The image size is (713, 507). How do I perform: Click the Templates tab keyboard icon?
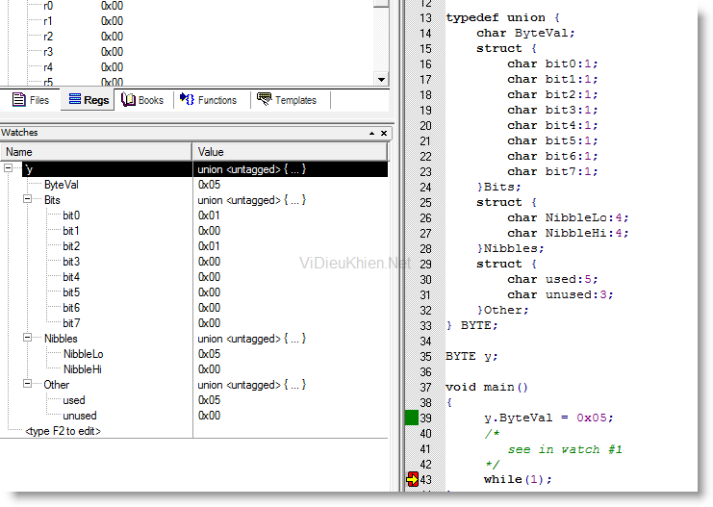[x=265, y=99]
